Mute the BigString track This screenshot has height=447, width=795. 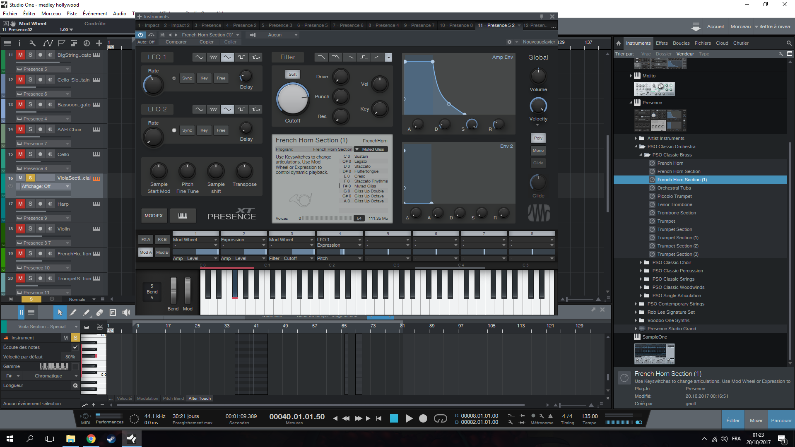click(20, 55)
